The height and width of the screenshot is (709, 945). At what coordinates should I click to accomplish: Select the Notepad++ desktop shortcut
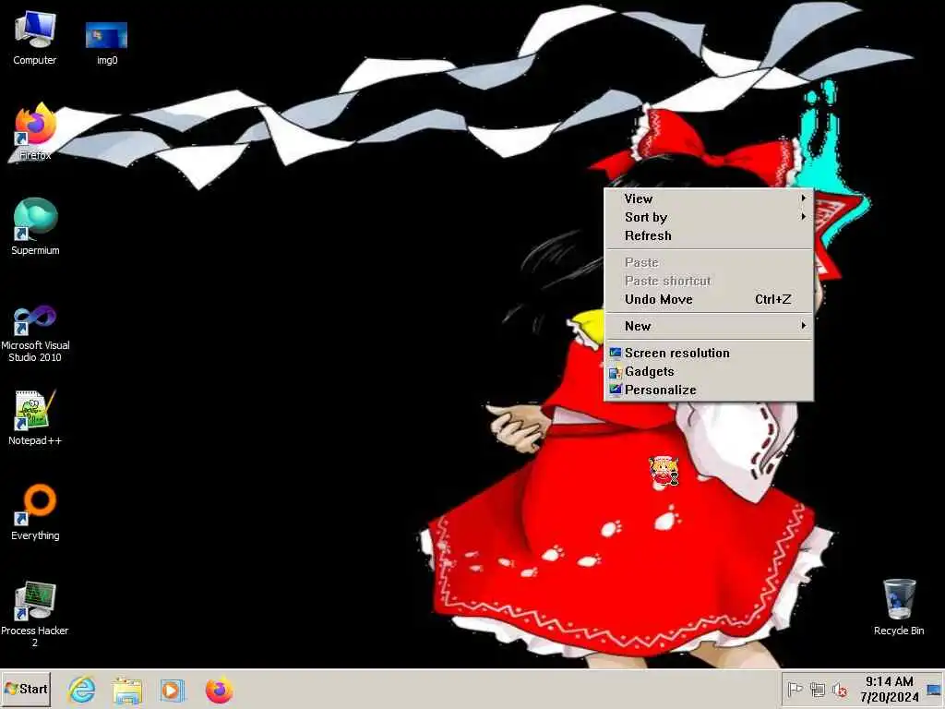[x=34, y=417]
